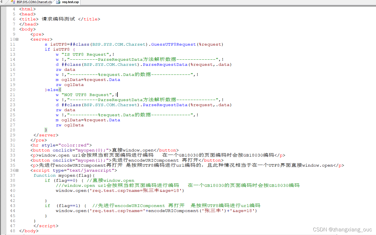Image resolution: width=376 pixels, height=235 pixels.
Task: Click window.open call on line 40
Action: point(120,190)
